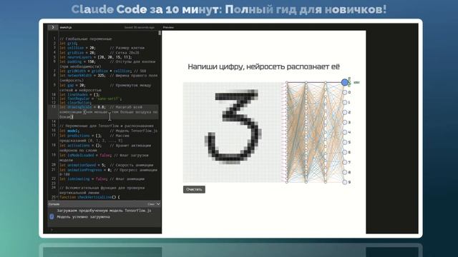
Task: Click the Console panel header label
Action: coord(54,204)
